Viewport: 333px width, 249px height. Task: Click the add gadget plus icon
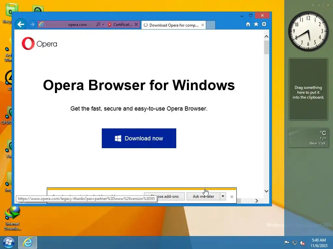tap(328, 5)
